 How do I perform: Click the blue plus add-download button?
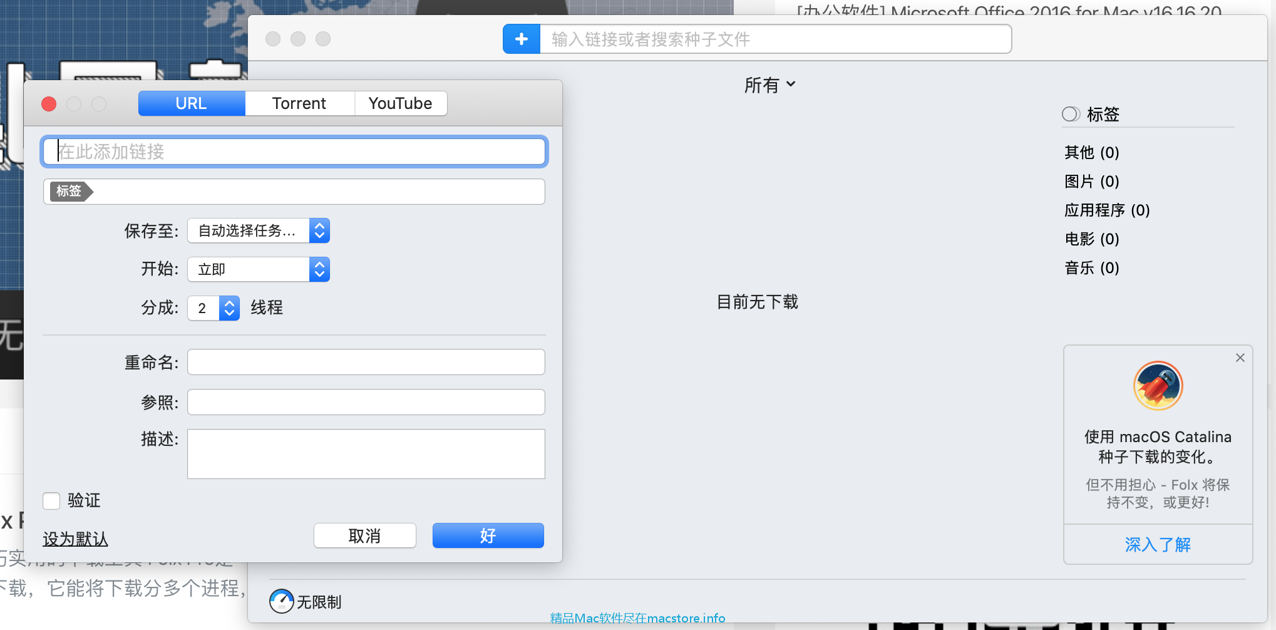click(522, 39)
